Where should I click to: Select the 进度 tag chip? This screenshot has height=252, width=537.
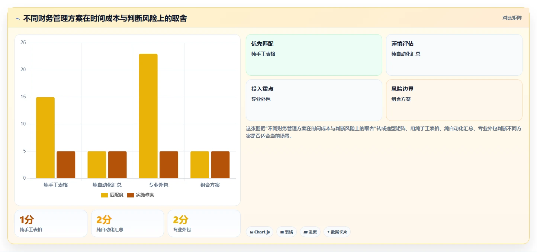310,232
